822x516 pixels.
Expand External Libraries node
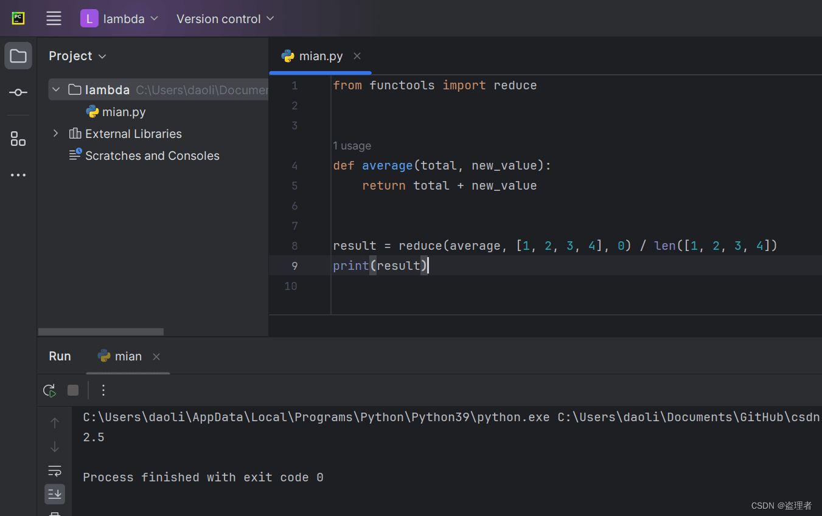click(x=56, y=134)
